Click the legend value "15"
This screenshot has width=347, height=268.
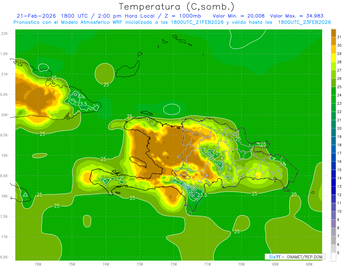[x=339, y=170]
